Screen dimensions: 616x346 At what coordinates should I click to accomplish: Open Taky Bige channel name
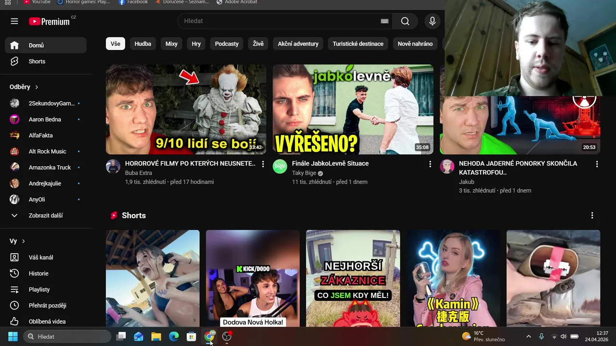point(304,173)
